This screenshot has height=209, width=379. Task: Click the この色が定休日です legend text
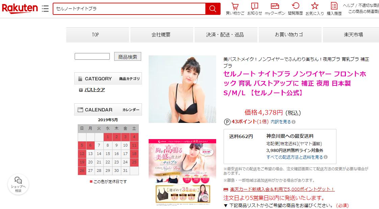pos(110,182)
